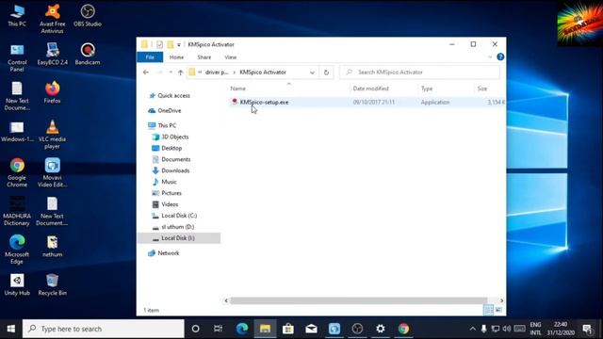Image resolution: width=603 pixels, height=339 pixels.
Task: Expand the address bar history dropdown
Action: (312, 73)
